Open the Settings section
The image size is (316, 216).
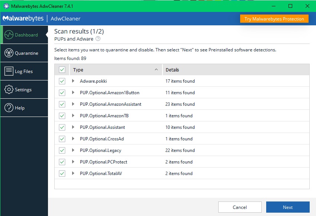[24, 89]
